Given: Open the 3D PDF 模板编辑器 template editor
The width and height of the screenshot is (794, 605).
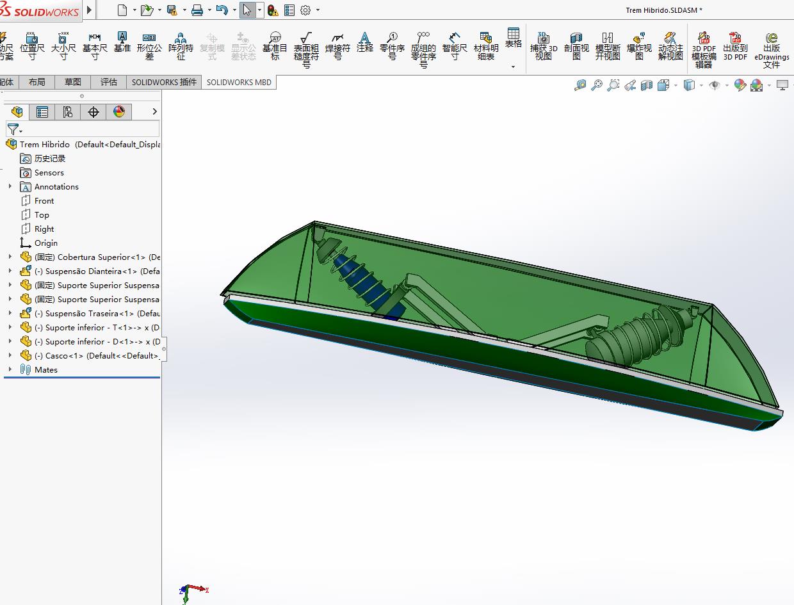Looking at the screenshot, I should click(704, 50).
